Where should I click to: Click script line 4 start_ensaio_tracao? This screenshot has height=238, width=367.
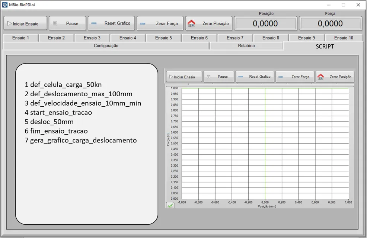click(x=58, y=112)
